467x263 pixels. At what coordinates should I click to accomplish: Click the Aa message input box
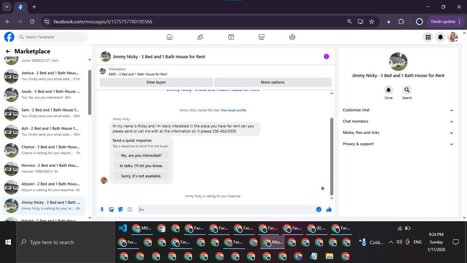pos(226,210)
